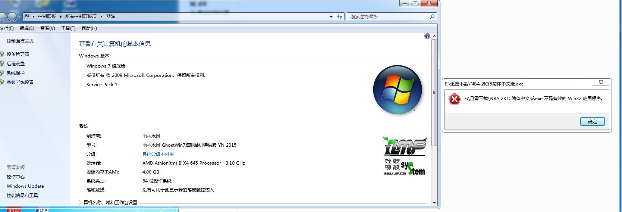Image resolution: width=622 pixels, height=212 pixels.
Task: Click shield icon beside 系统保护
Action: [x=2, y=73]
